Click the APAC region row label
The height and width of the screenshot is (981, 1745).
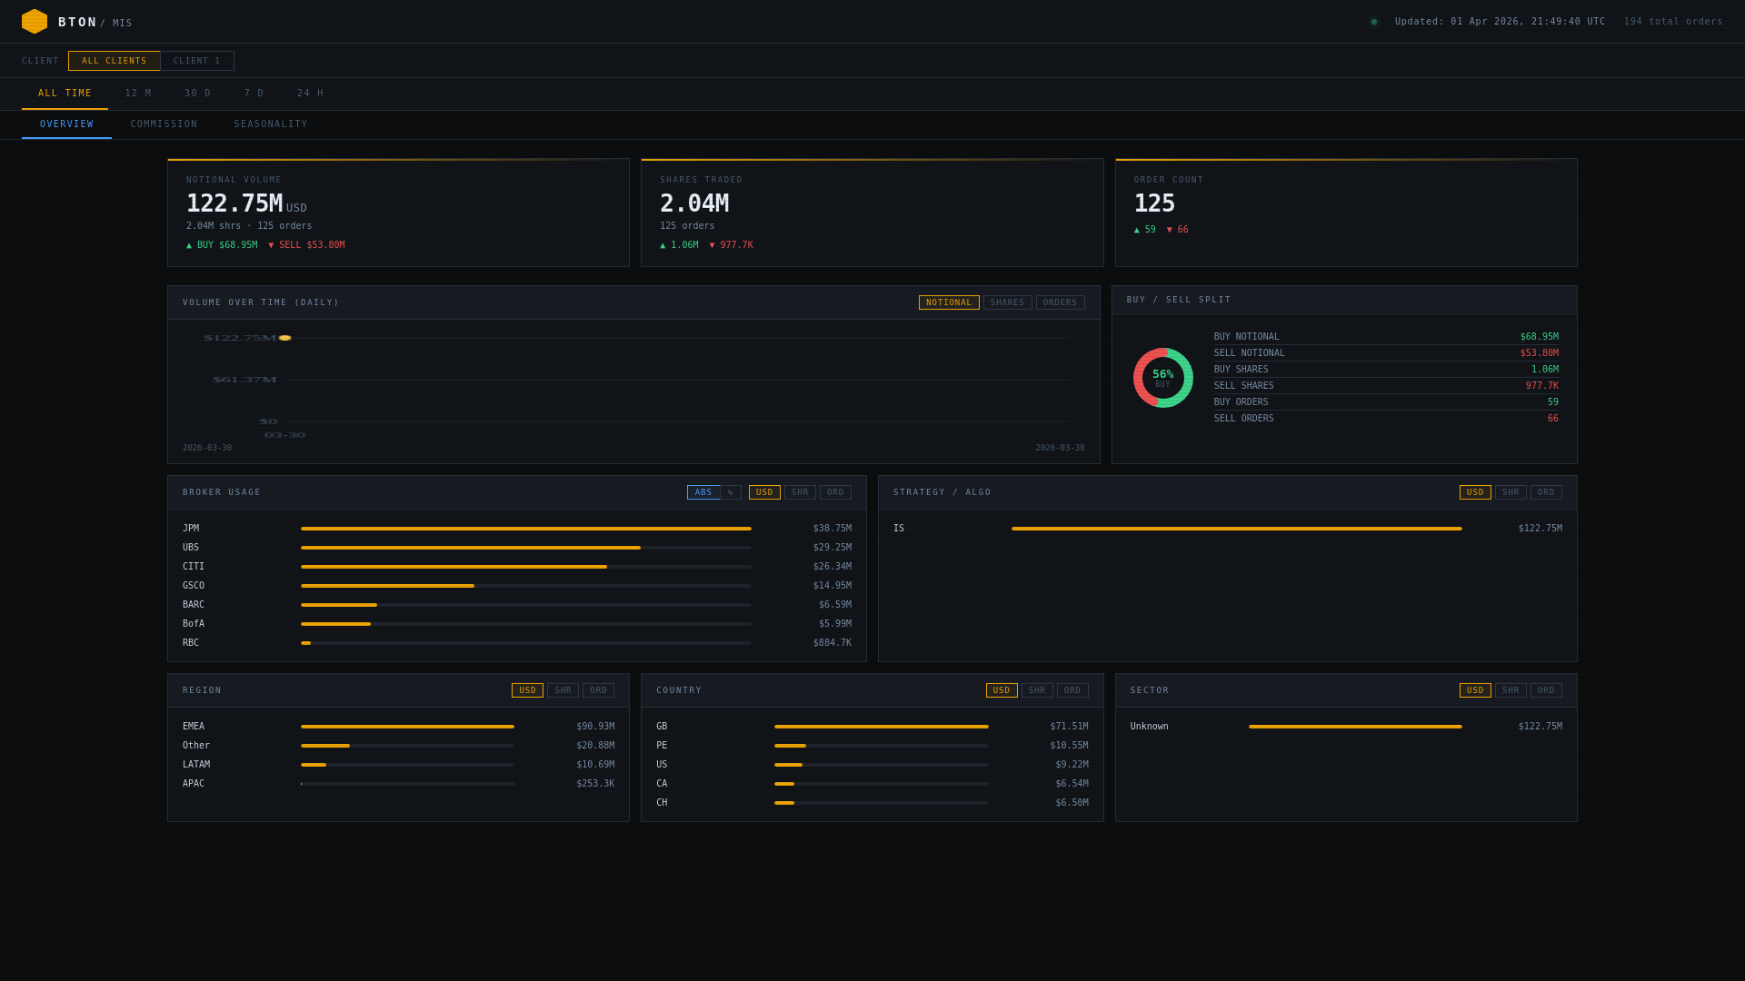(194, 784)
